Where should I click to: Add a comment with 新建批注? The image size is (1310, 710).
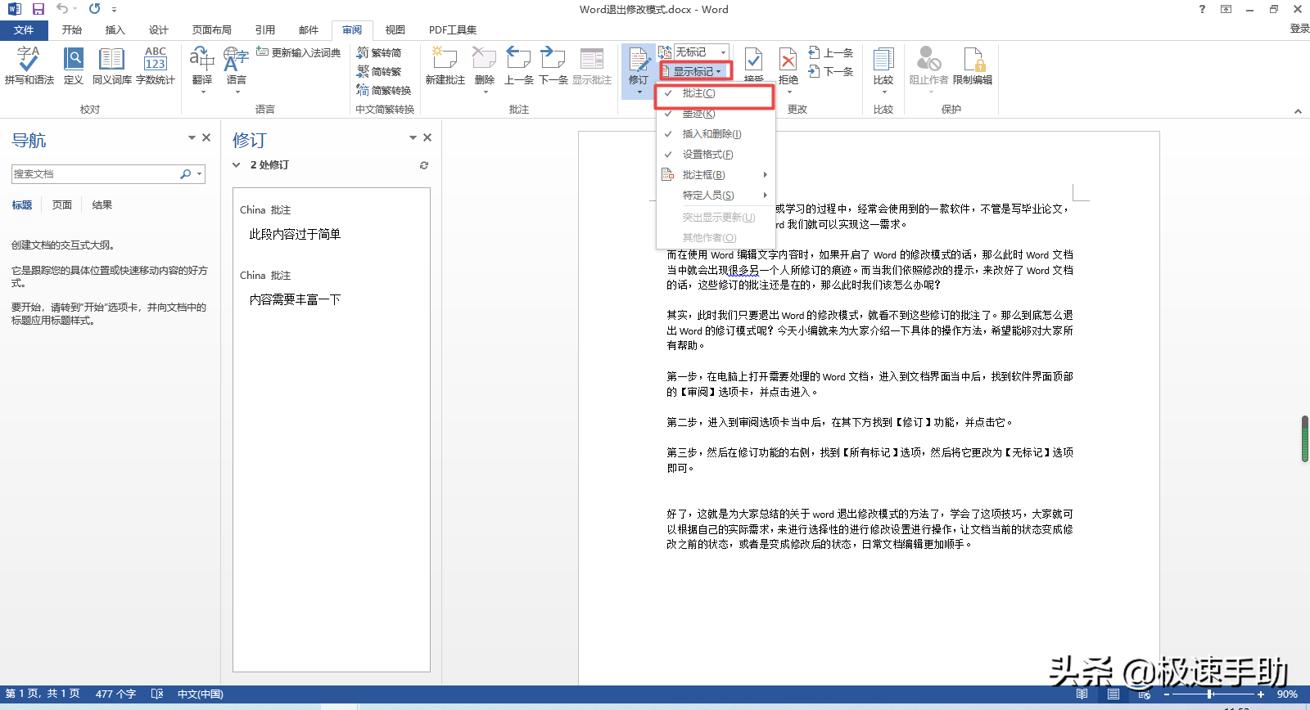click(445, 65)
